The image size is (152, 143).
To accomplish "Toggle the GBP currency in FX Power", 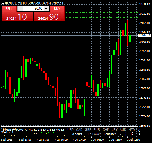I will pos(88,130).
